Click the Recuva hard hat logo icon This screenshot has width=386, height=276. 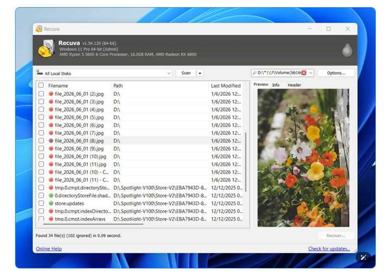tap(46, 49)
